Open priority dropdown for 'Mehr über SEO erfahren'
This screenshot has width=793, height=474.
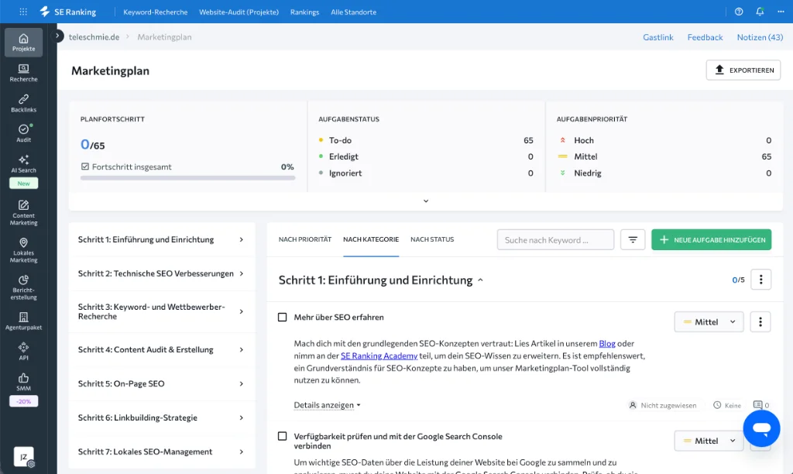point(709,321)
